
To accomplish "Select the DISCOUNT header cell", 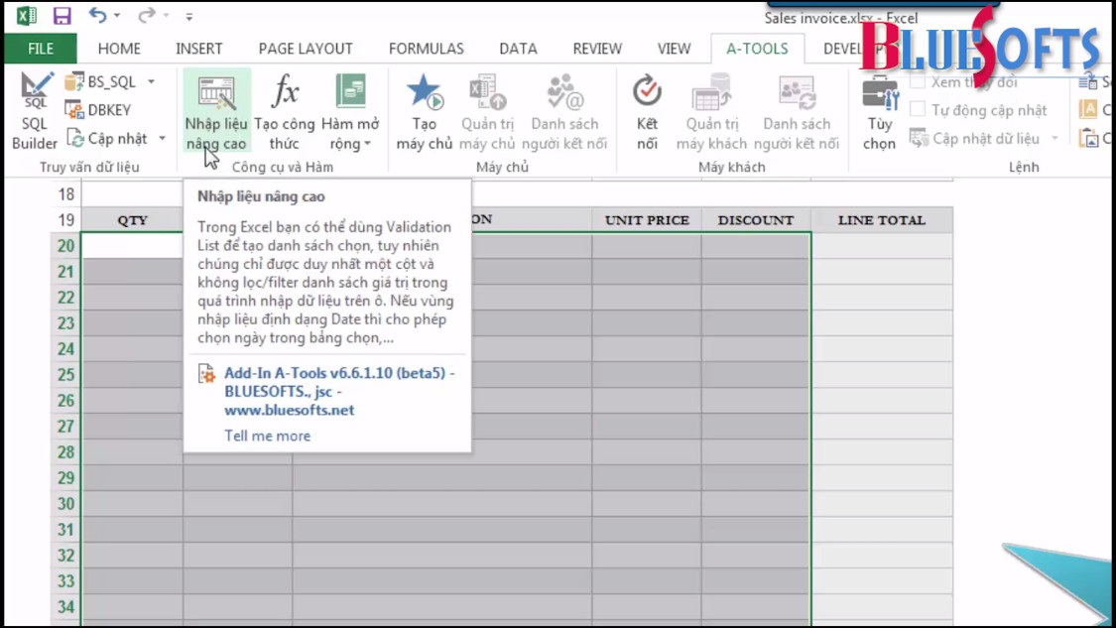I will tap(756, 220).
